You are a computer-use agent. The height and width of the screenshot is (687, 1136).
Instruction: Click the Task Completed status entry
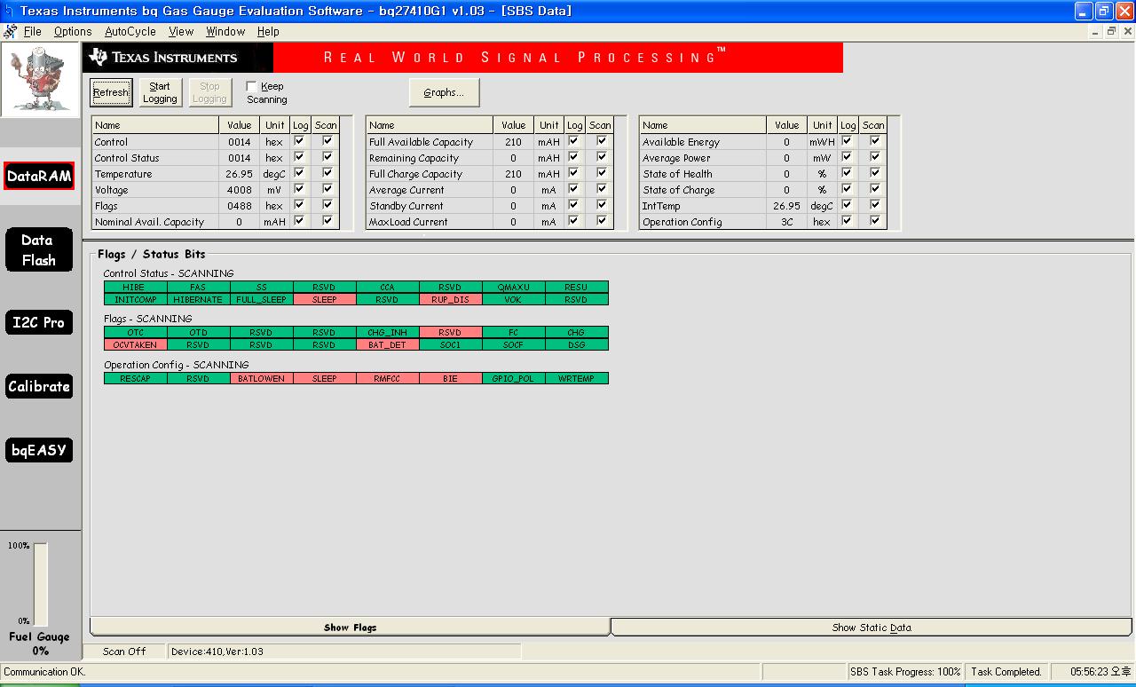point(1006,672)
